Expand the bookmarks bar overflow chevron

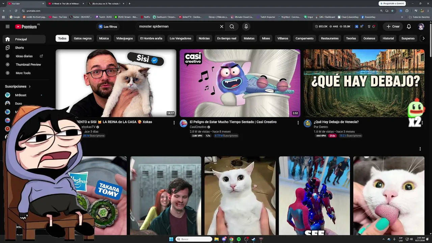[402, 17]
